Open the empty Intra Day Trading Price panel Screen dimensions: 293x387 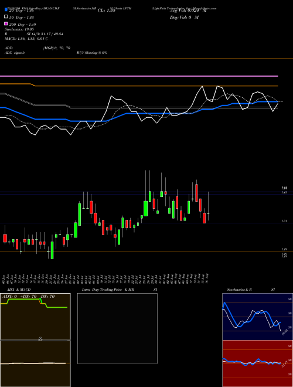117,328
